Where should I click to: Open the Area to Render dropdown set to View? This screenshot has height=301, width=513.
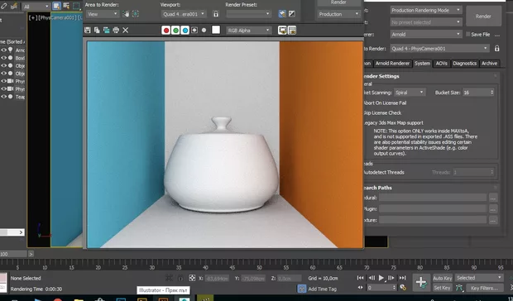(102, 14)
